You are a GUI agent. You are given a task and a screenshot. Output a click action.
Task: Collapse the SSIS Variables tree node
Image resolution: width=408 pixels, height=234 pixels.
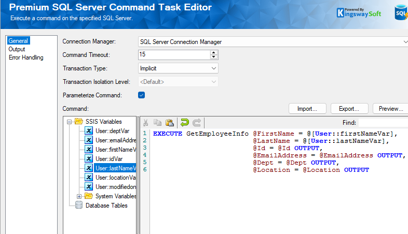[x=70, y=122]
